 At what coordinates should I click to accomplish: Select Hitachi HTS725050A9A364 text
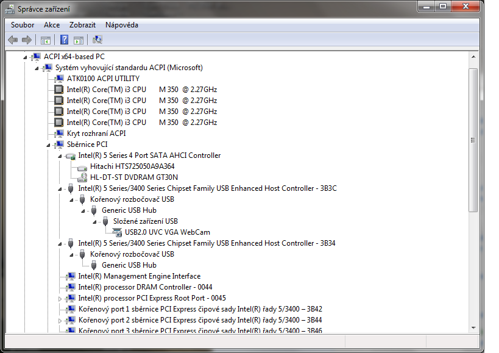tap(132, 166)
